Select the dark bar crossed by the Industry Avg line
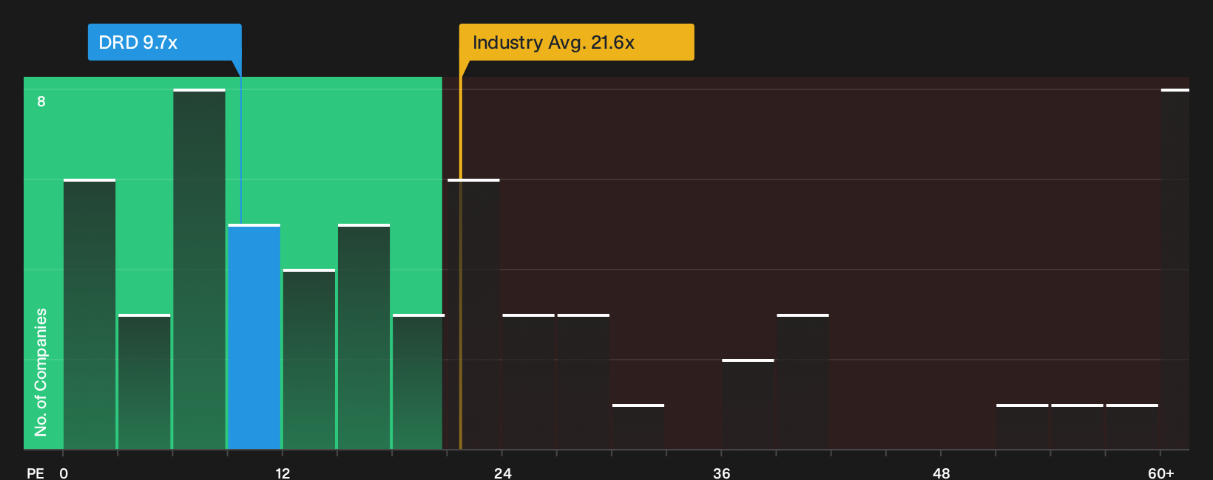This screenshot has width=1213, height=480. click(x=473, y=315)
